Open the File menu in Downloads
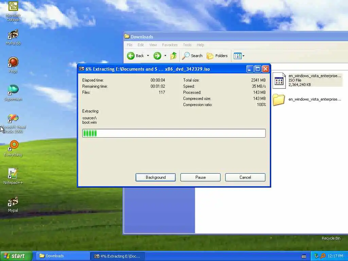 point(129,45)
